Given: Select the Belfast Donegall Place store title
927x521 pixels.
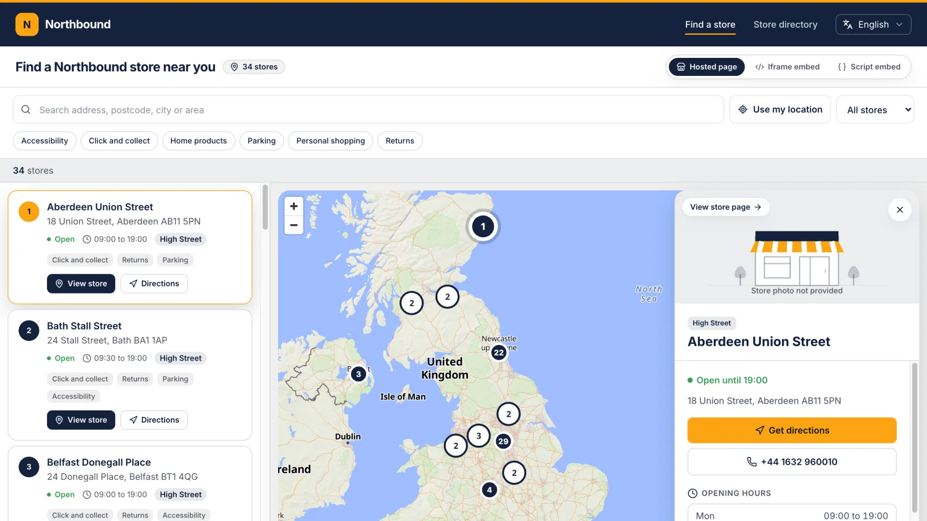Looking at the screenshot, I should 99,462.
